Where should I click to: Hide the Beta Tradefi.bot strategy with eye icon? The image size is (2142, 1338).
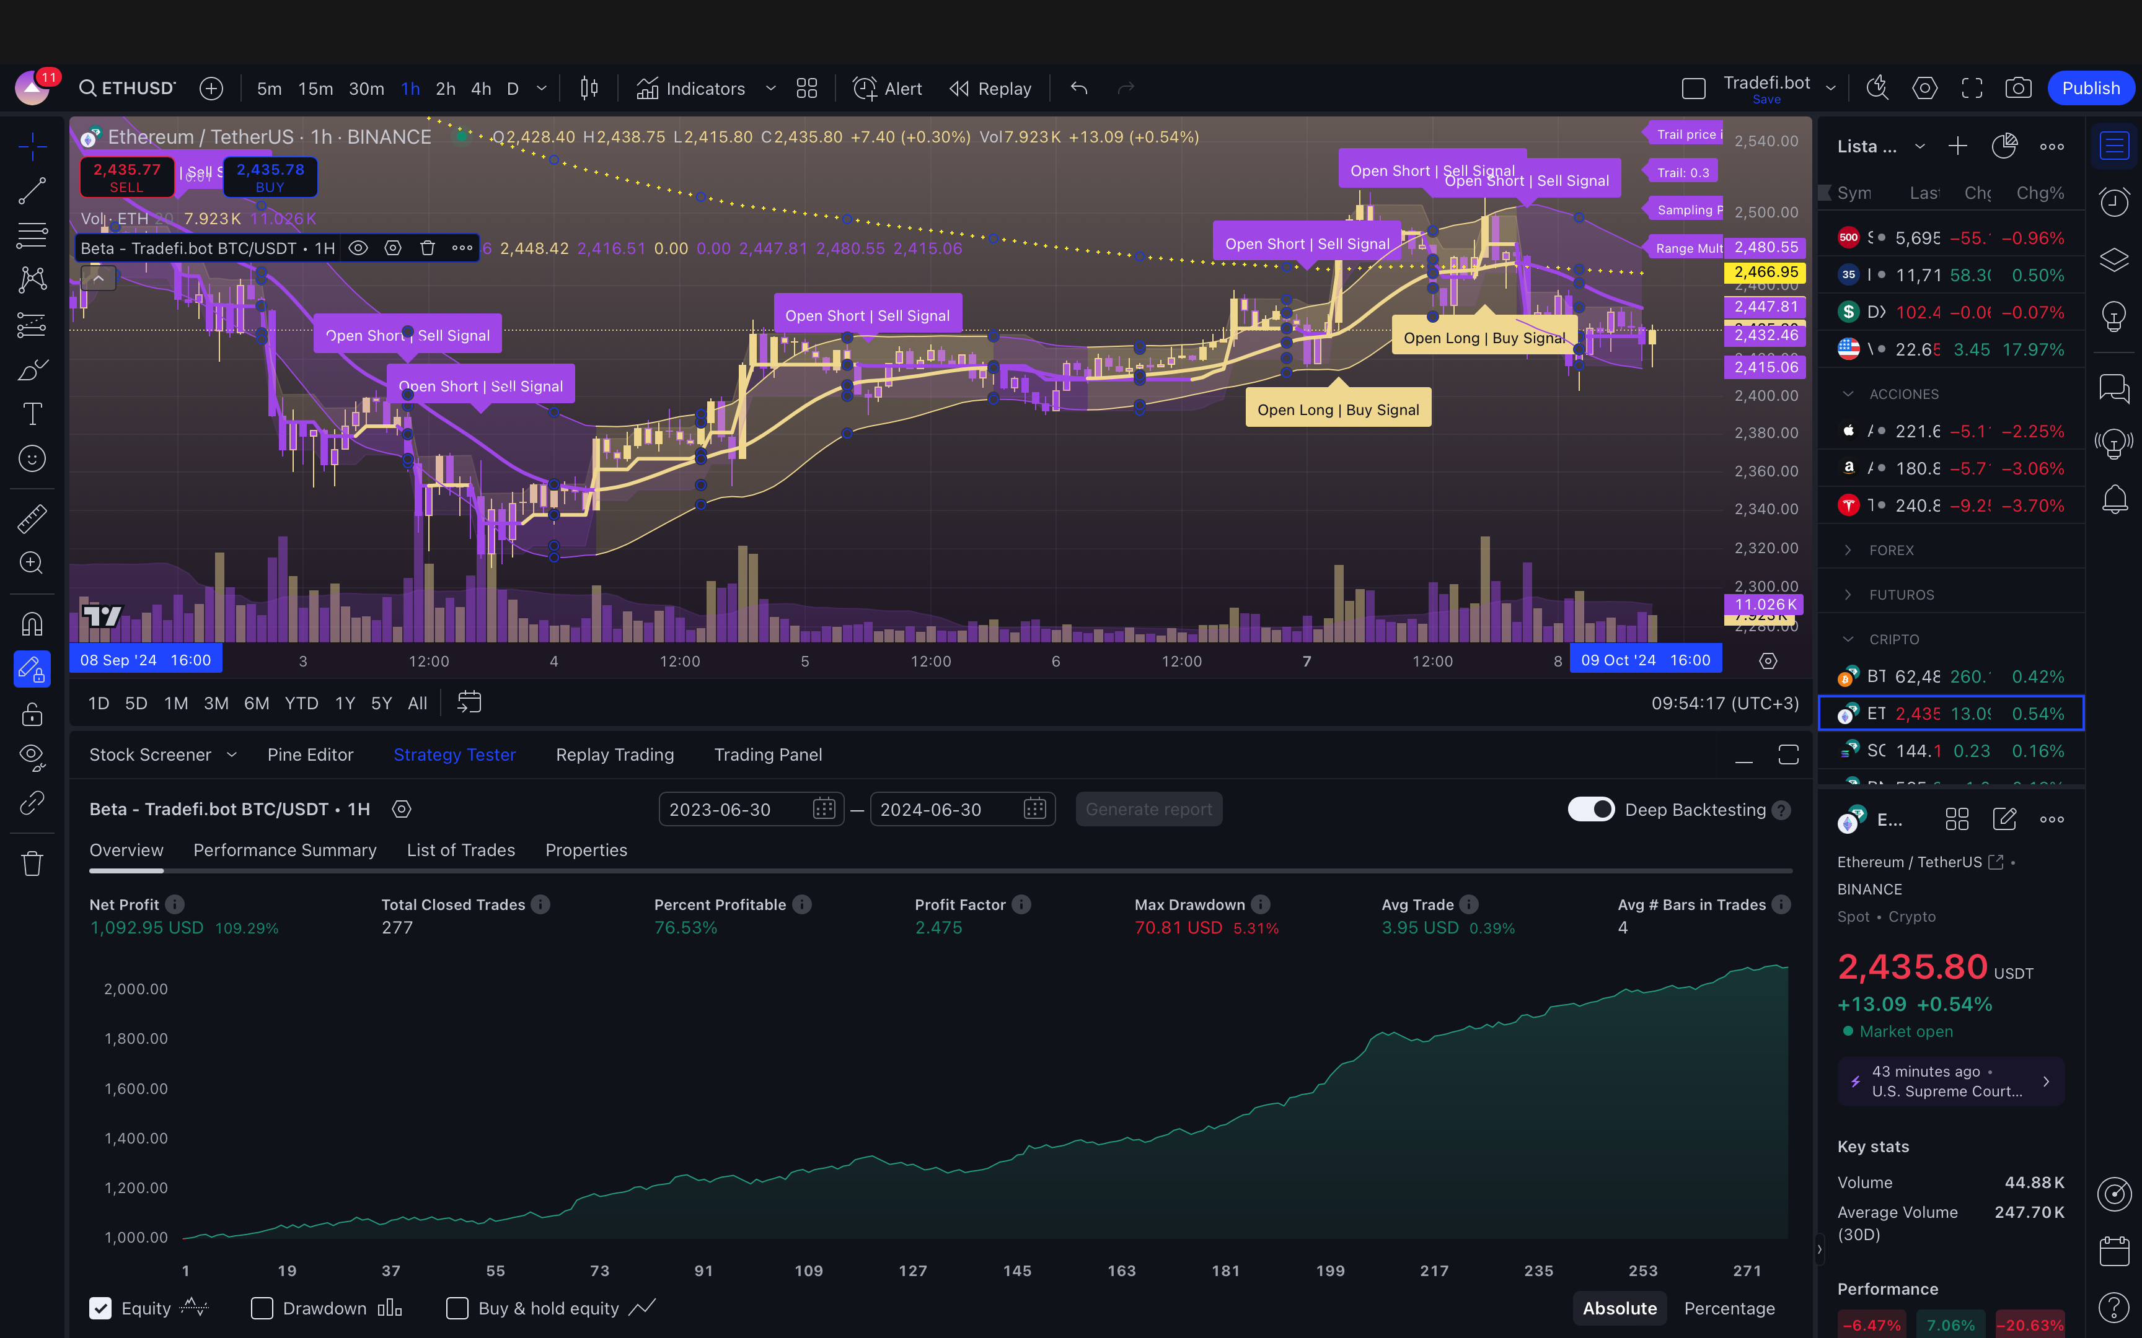pyautogui.click(x=358, y=248)
